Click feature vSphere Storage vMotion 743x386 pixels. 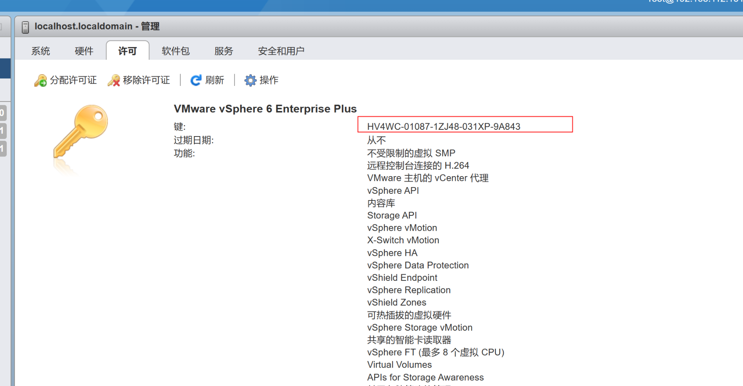[x=420, y=328]
